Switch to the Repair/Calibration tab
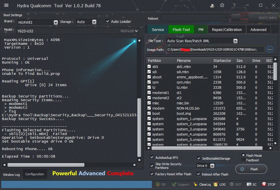 tap(227, 29)
